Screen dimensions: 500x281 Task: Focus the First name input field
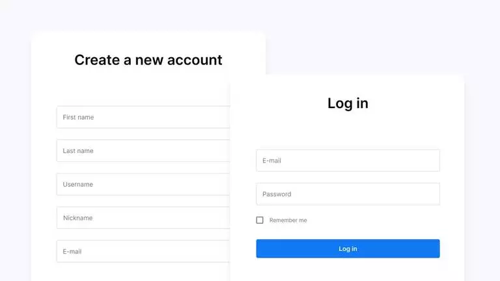143,118
